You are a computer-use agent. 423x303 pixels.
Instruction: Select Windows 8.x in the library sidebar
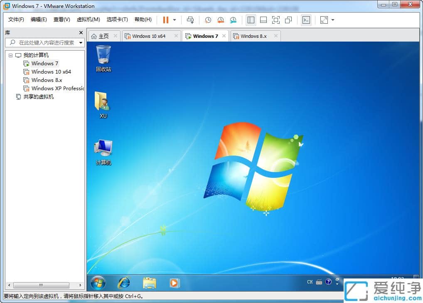point(46,80)
